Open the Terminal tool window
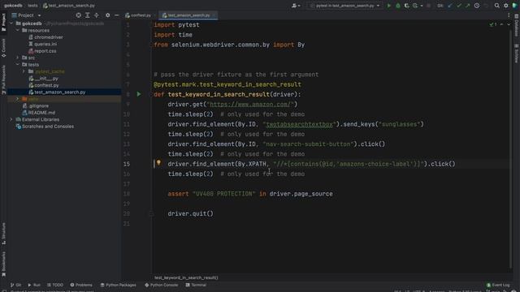Image resolution: width=520 pixels, height=292 pixels. pyautogui.click(x=196, y=285)
